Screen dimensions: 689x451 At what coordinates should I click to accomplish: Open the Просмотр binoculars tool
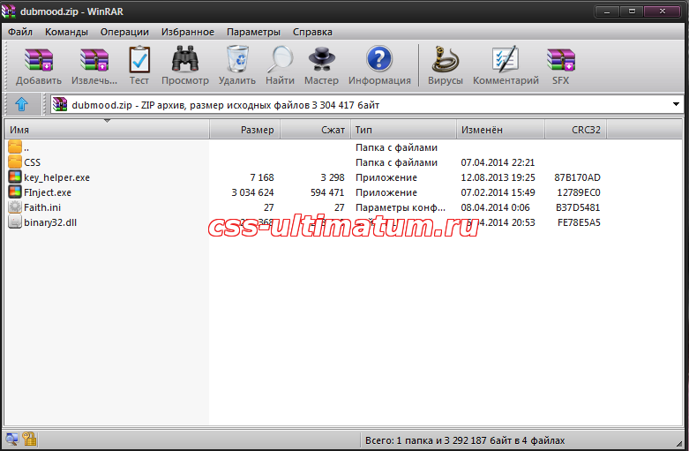pyautogui.click(x=185, y=60)
